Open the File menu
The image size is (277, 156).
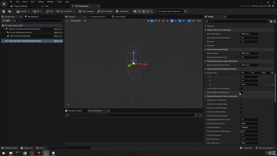11,2
